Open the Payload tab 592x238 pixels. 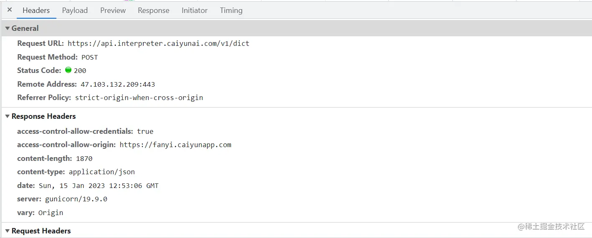pyautogui.click(x=75, y=10)
